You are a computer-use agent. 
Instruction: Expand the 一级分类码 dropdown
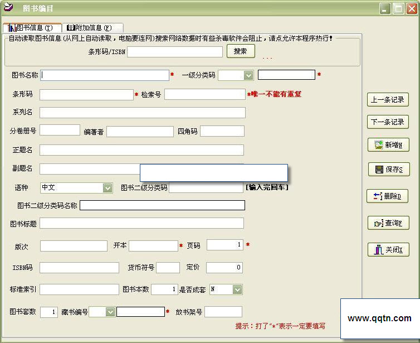(x=248, y=75)
